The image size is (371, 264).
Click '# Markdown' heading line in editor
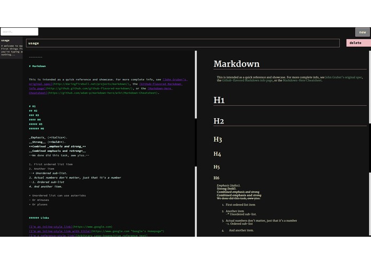(37, 66)
